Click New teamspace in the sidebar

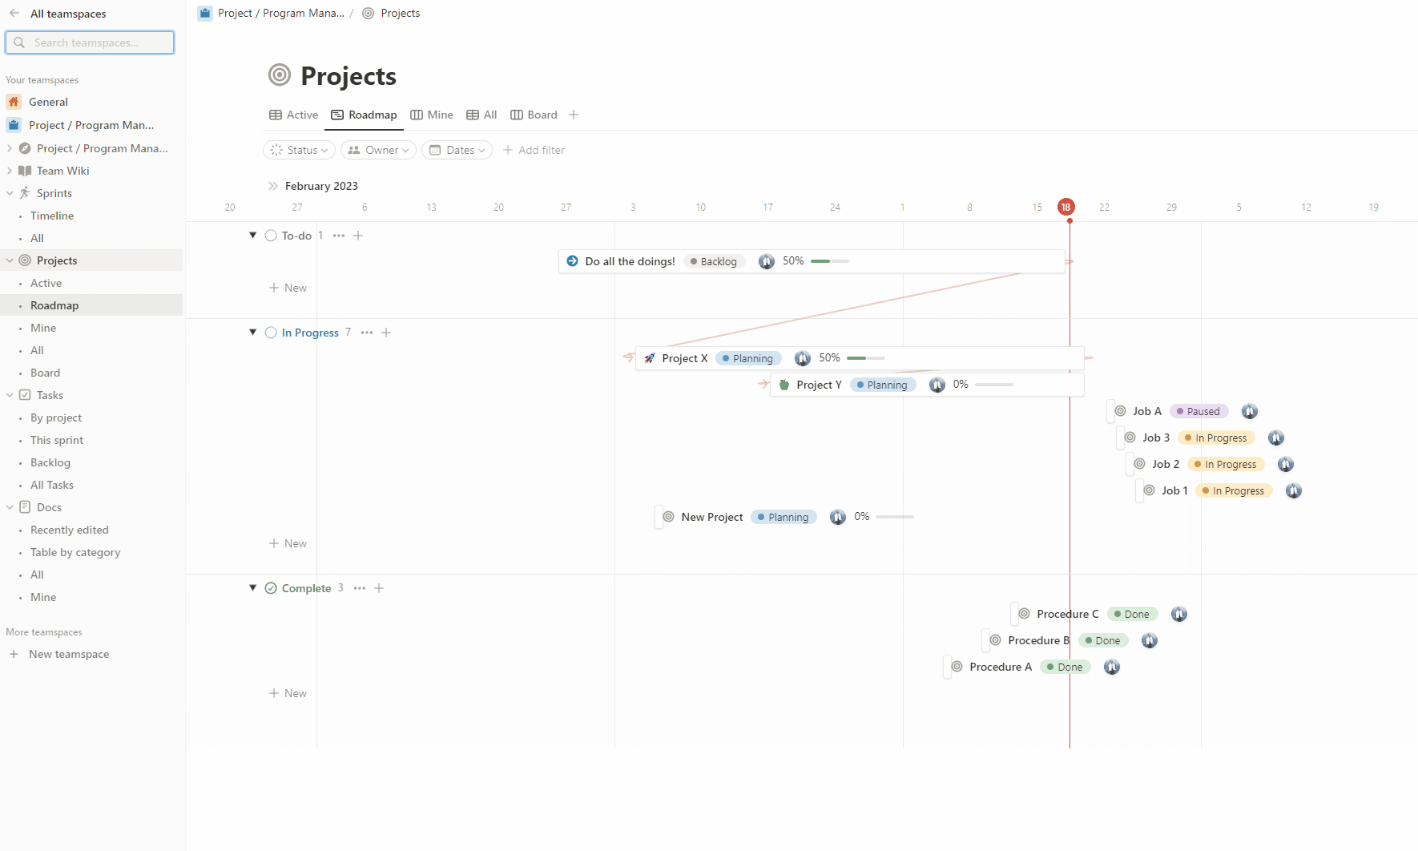[69, 654]
